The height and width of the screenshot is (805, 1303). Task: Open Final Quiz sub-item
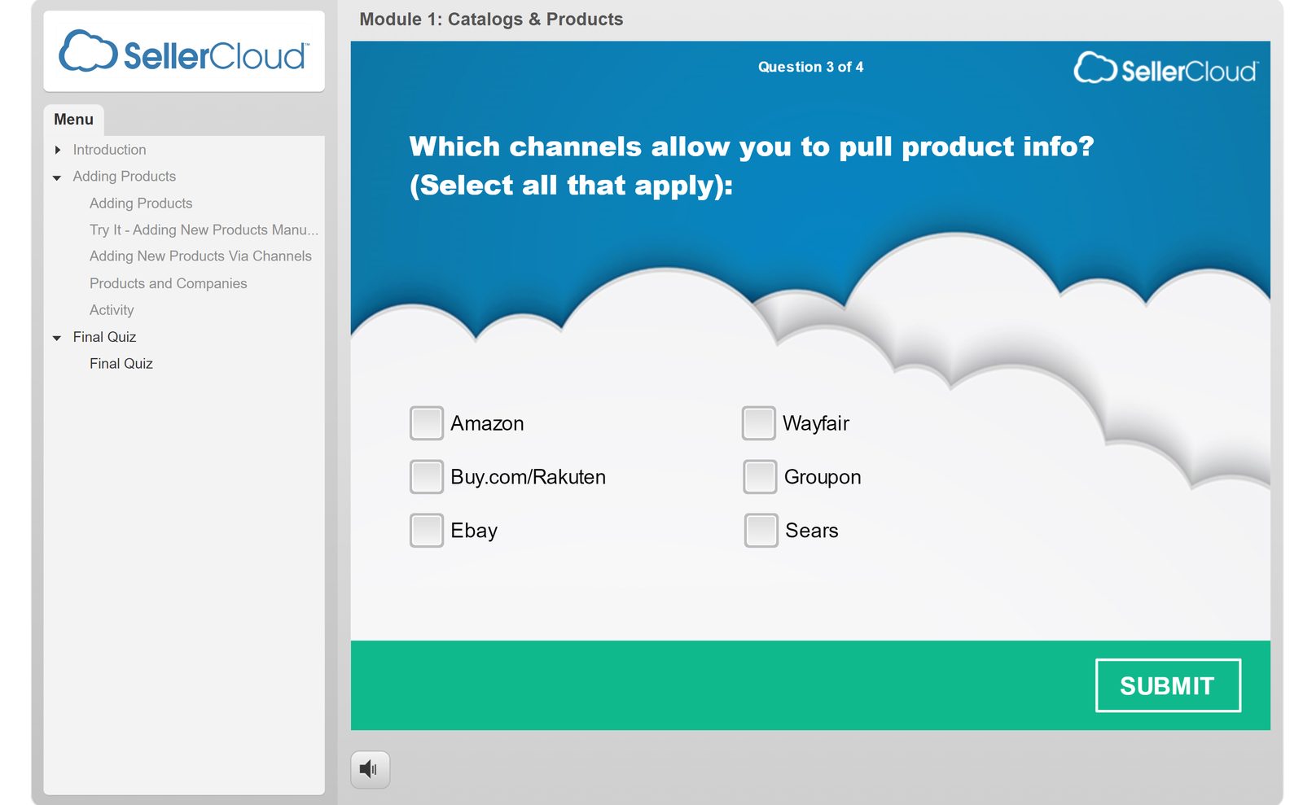[121, 364]
